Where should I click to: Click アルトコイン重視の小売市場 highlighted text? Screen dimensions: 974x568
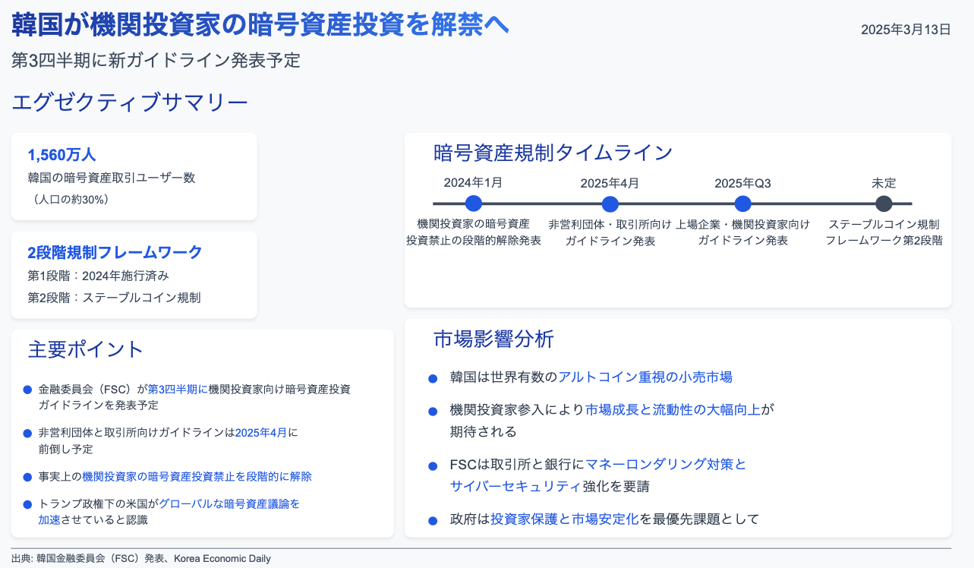click(x=645, y=377)
